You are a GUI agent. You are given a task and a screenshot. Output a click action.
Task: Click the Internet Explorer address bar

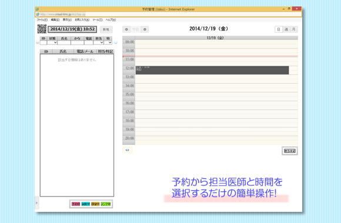click(x=169, y=14)
